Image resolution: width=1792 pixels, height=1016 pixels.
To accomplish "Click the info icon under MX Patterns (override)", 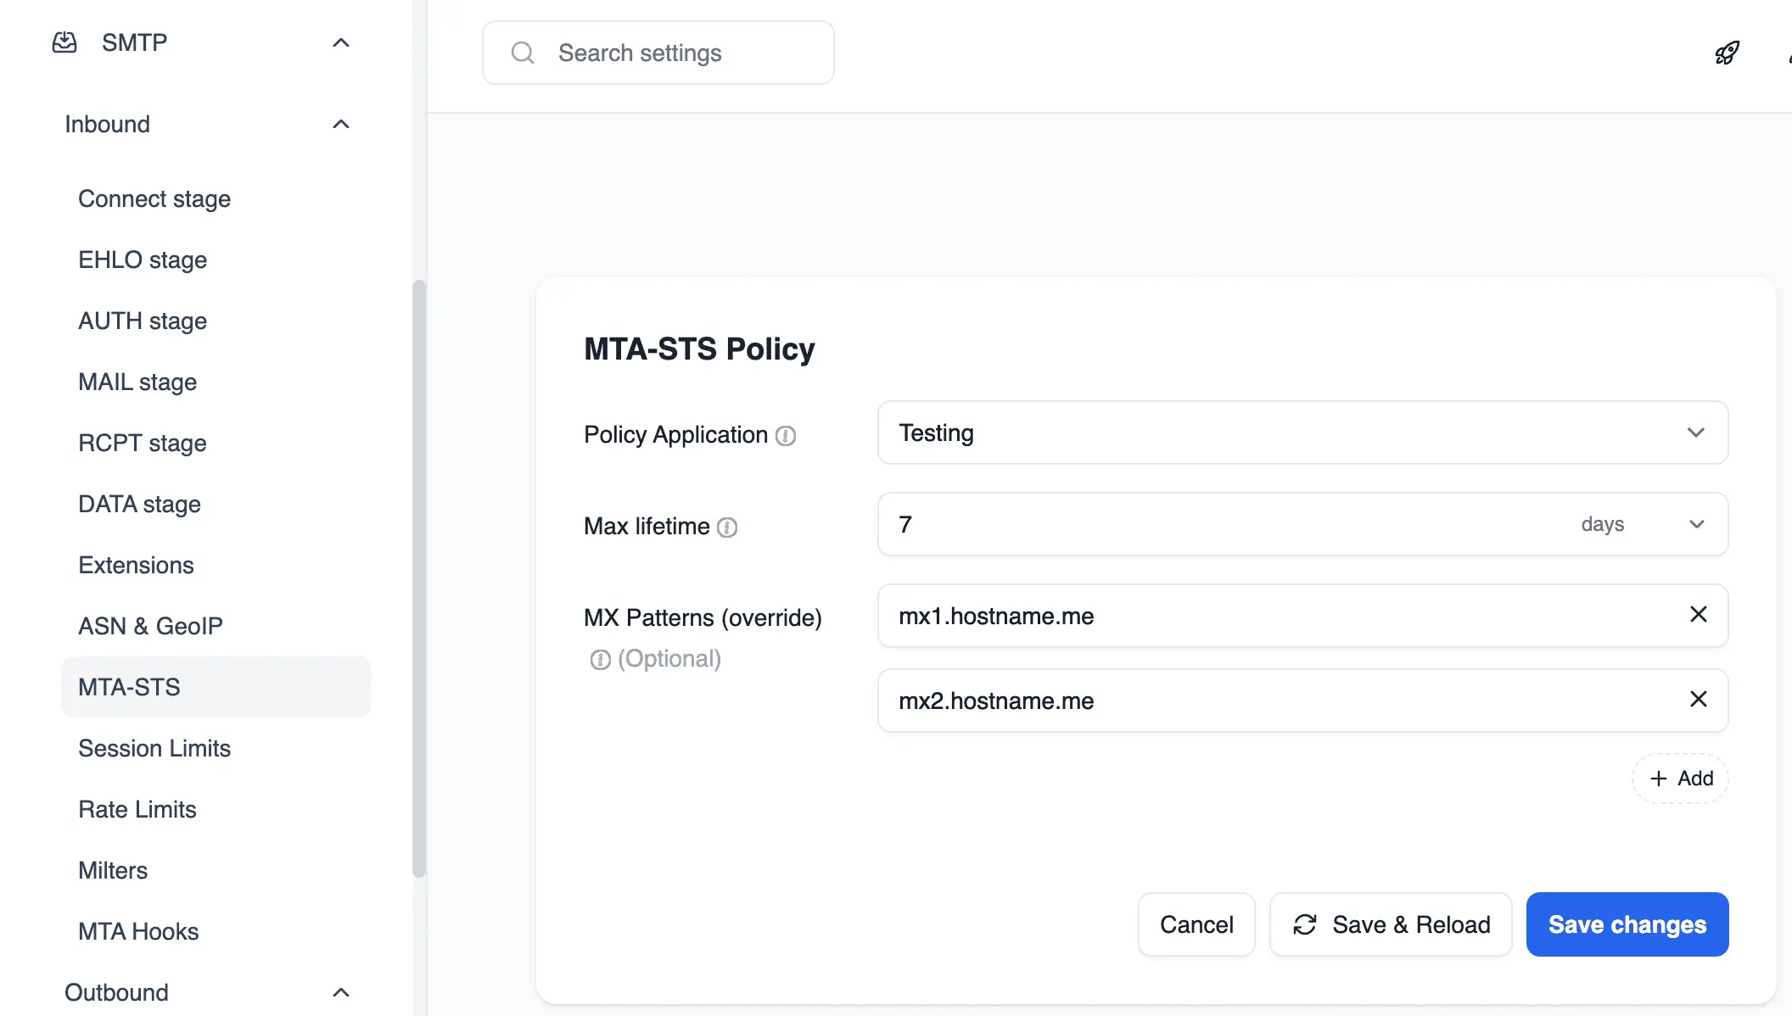I will tap(601, 658).
